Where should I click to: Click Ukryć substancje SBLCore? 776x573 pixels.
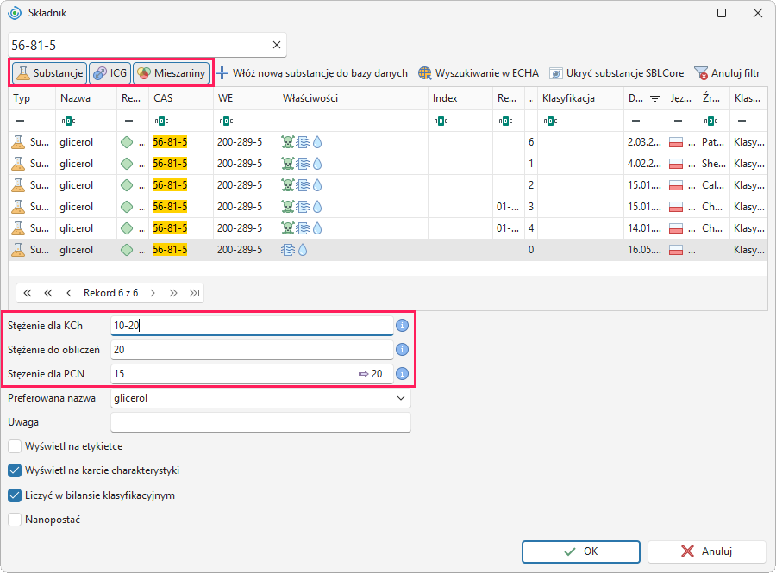(x=616, y=73)
